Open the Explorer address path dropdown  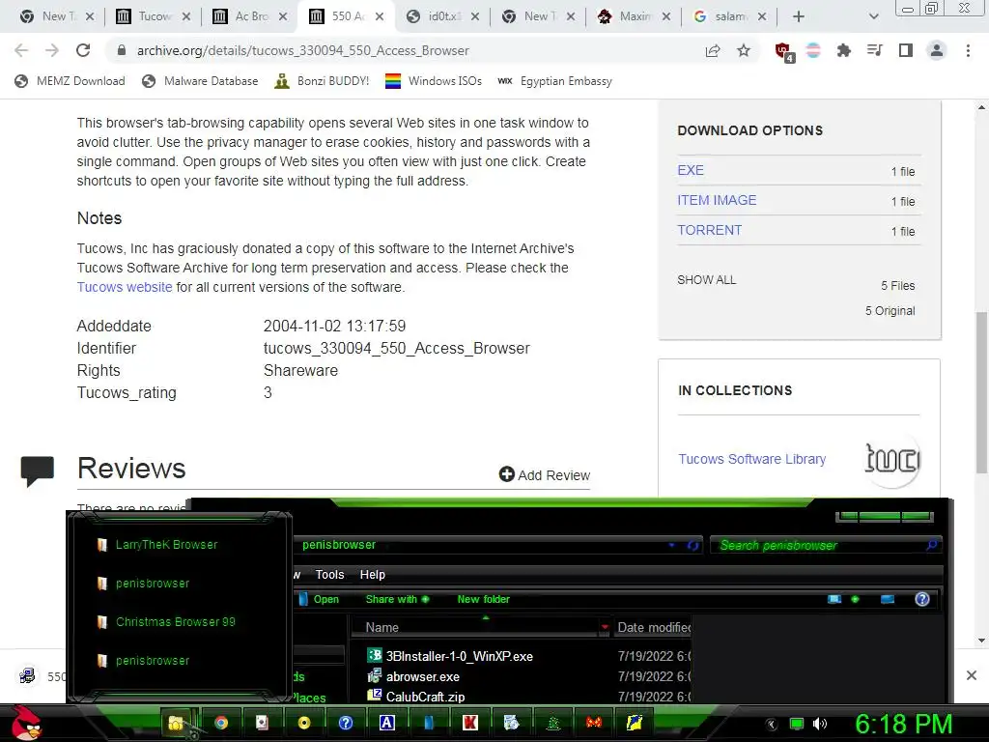point(672,545)
